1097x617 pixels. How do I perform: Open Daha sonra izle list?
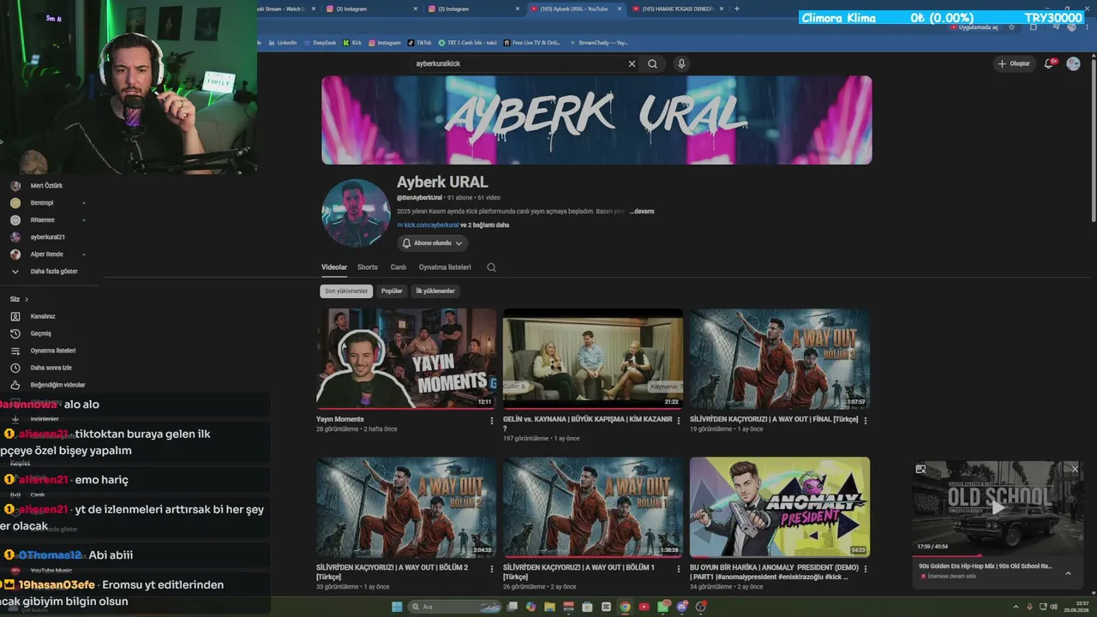(51, 368)
